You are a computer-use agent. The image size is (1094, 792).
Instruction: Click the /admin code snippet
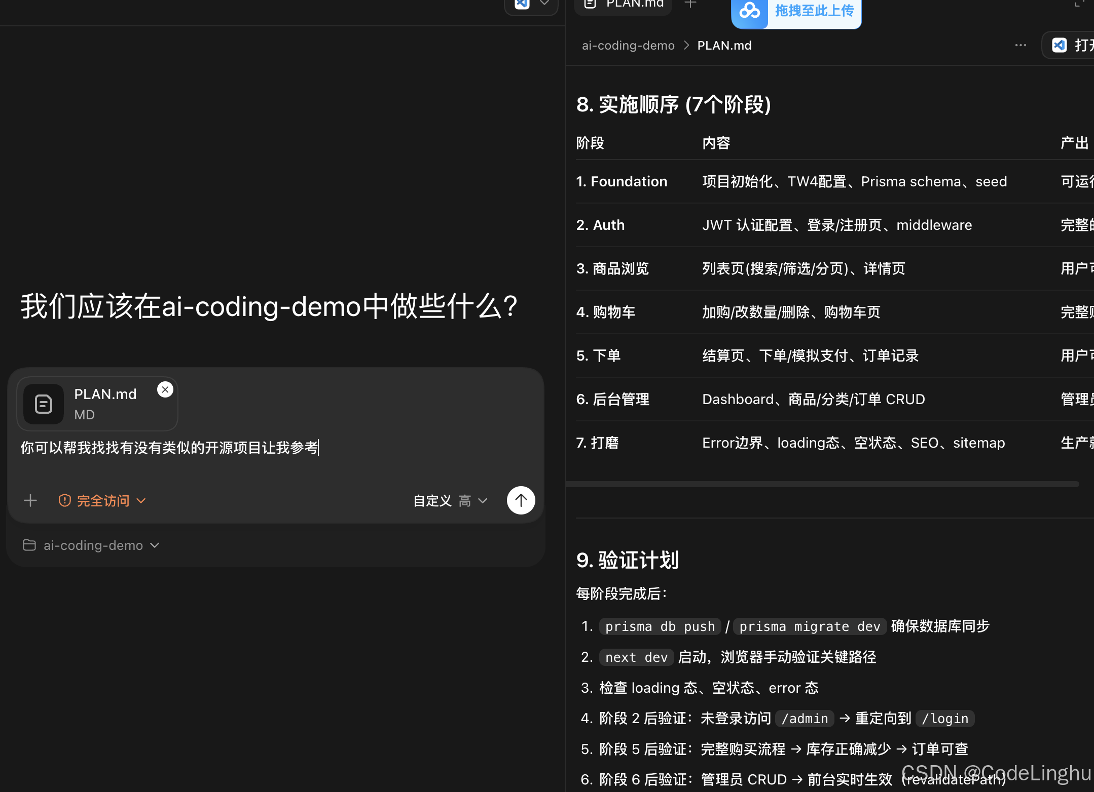pyautogui.click(x=805, y=719)
